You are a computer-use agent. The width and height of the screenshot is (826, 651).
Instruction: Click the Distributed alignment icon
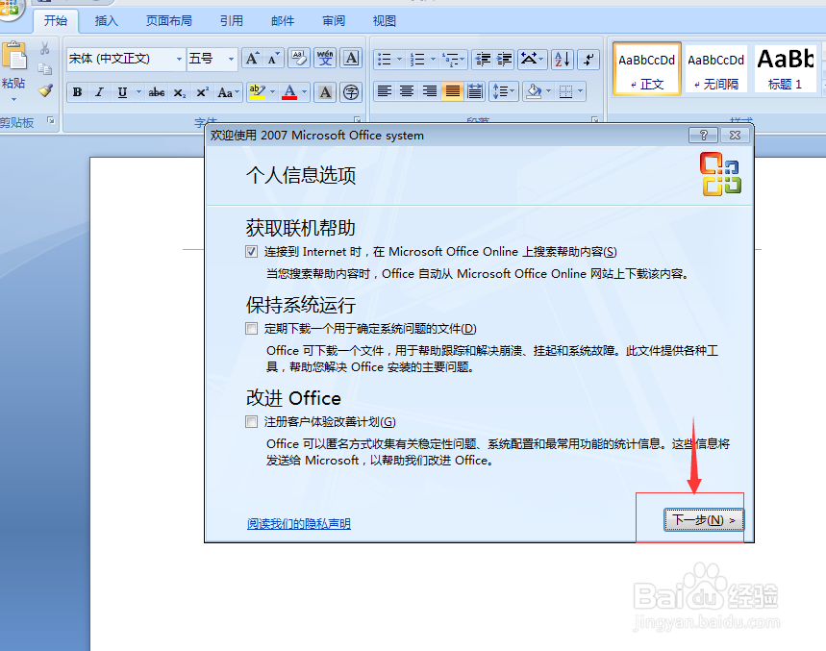[475, 91]
